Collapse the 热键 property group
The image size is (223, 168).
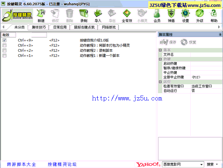point(160,59)
